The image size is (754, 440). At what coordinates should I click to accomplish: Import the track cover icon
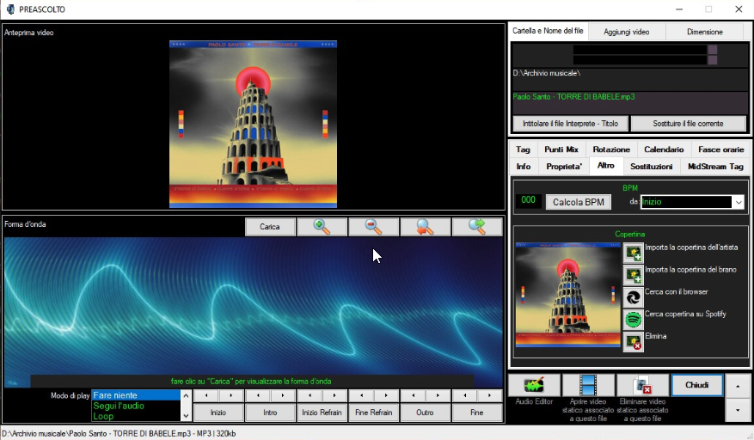point(634,275)
